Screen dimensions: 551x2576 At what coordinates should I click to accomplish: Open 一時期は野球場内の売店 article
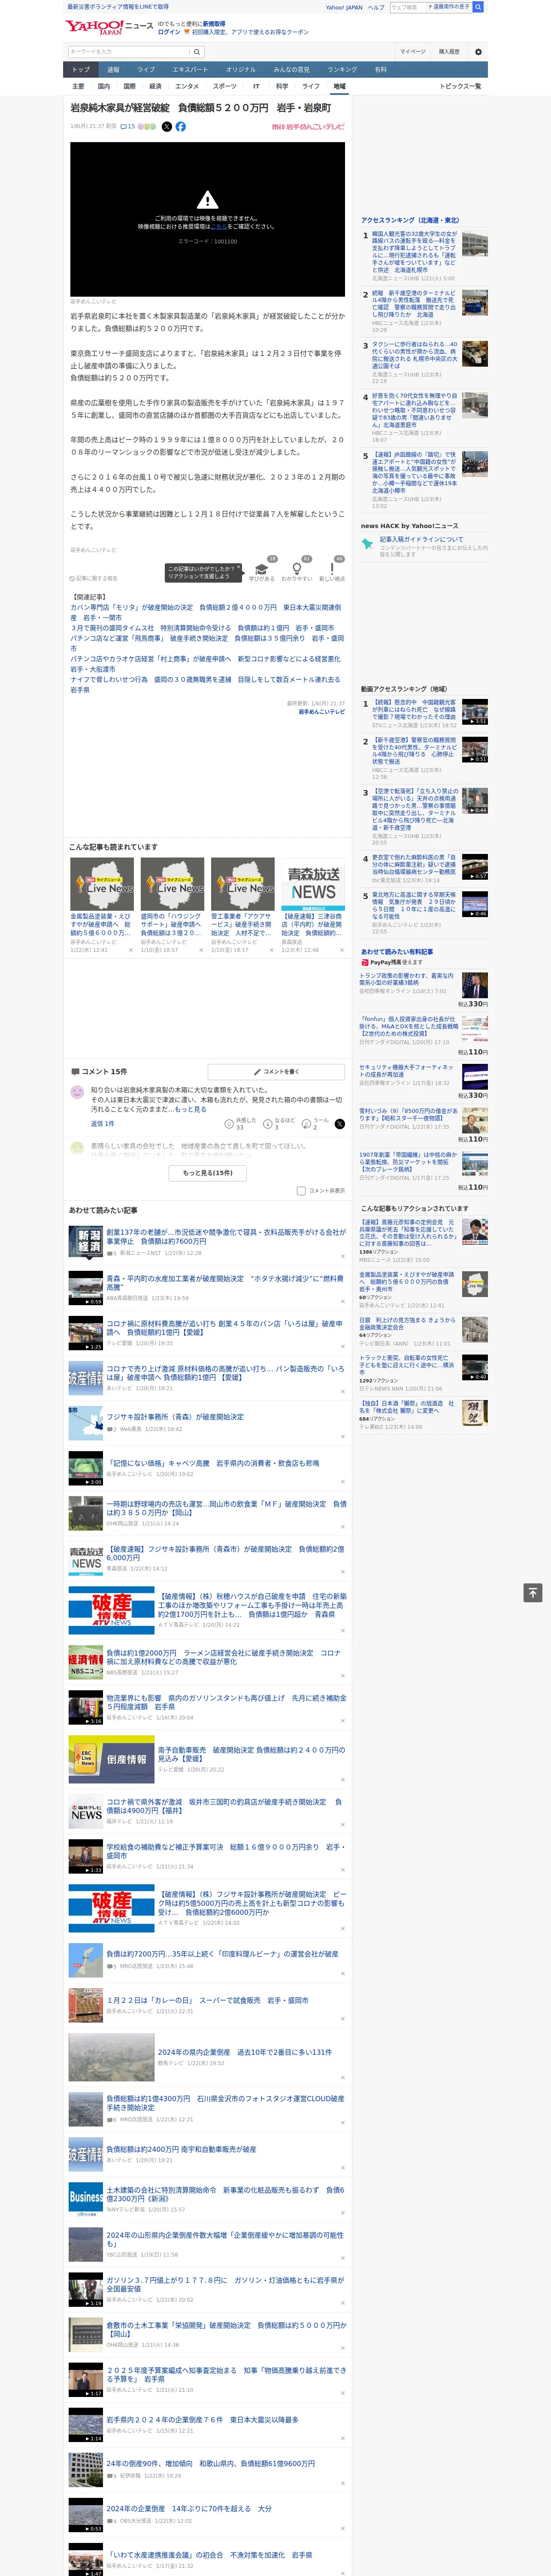tap(227, 1508)
